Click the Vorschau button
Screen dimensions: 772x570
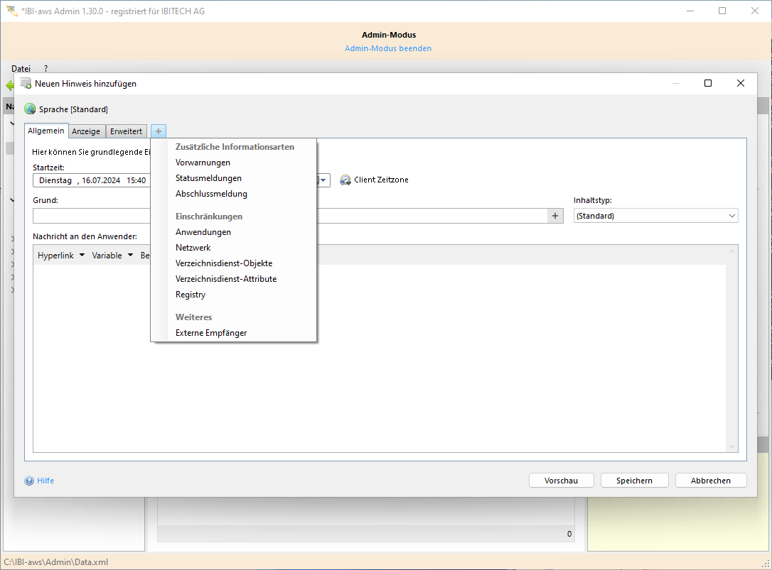[x=561, y=481]
